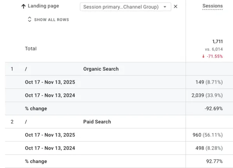Click the Organic Search 2,039 sessions value
Image resolution: width=233 pixels, height=168 pixels.
click(198, 95)
